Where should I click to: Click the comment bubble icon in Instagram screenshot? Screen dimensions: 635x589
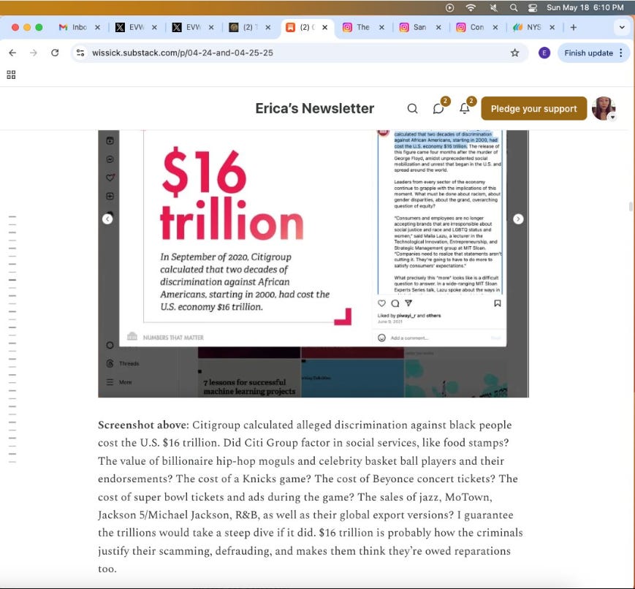pos(395,303)
